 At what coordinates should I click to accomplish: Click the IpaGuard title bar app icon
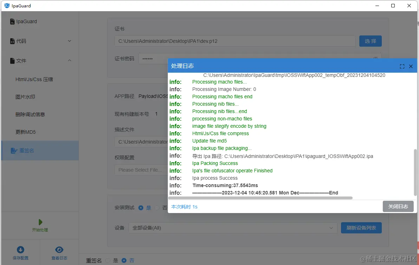point(7,6)
